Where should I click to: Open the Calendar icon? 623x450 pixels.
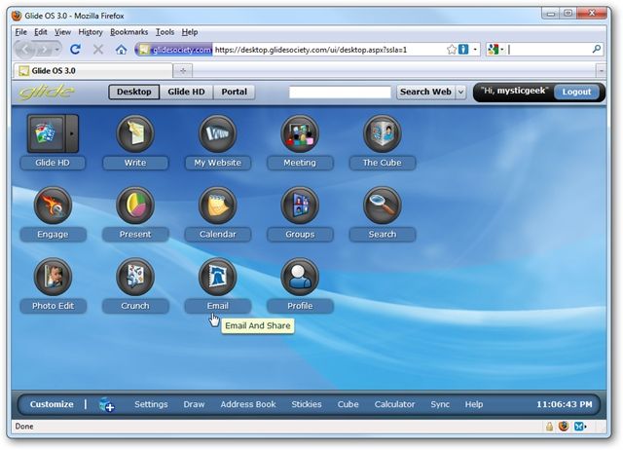217,206
